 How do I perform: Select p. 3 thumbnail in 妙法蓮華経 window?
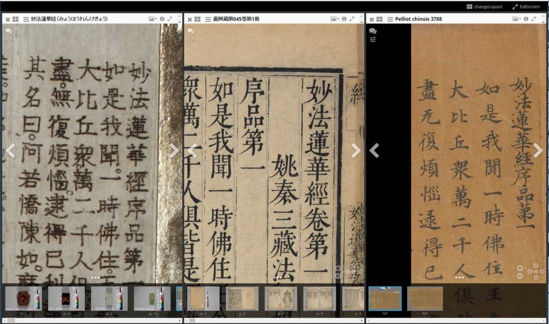click(x=109, y=299)
